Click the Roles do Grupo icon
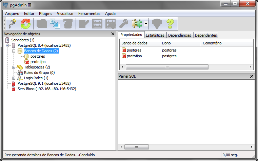Screen dimensions: 258x161 tap(20, 73)
